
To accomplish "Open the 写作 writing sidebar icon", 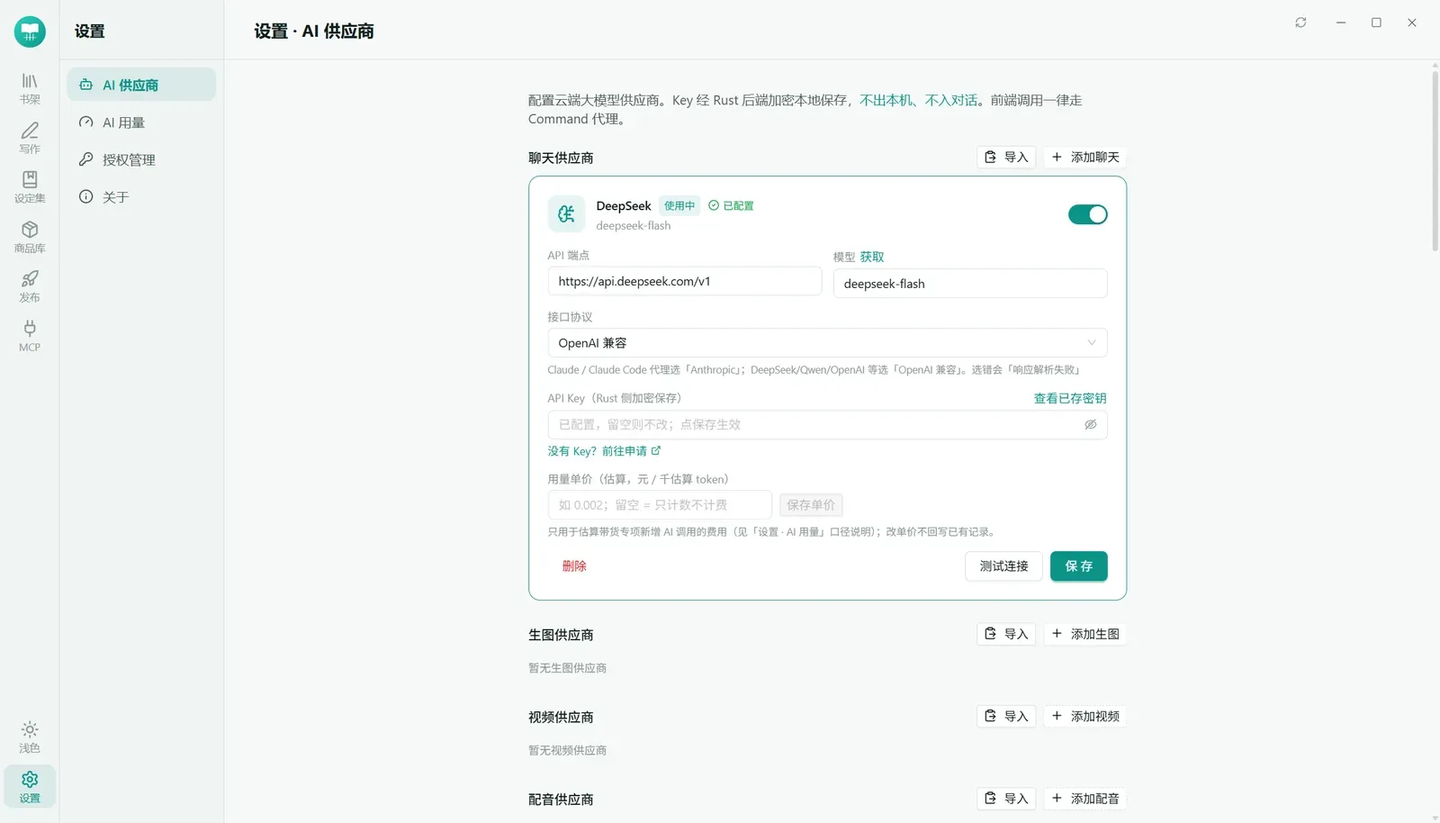I will 30,138.
